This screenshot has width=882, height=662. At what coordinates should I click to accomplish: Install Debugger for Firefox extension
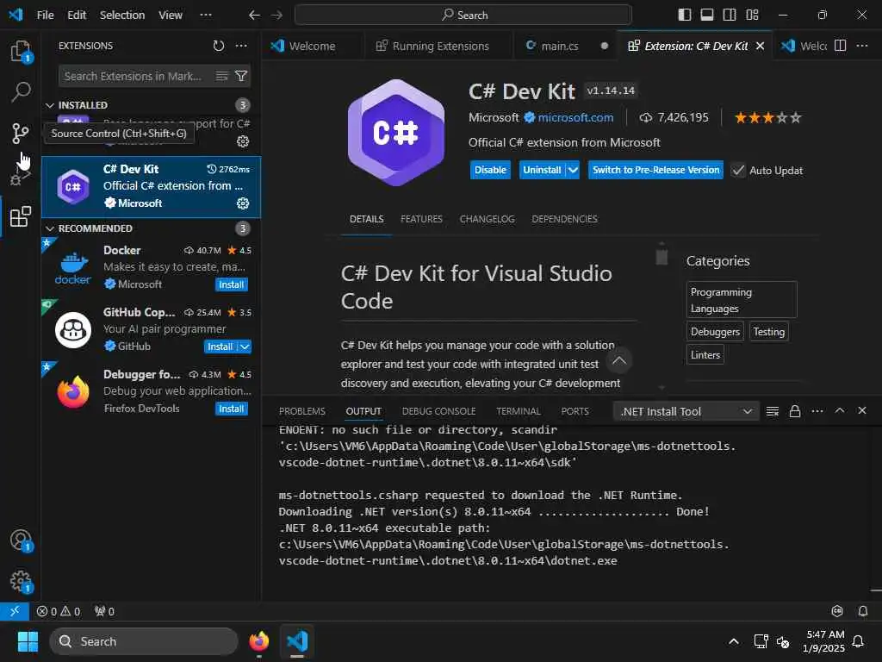231,409
